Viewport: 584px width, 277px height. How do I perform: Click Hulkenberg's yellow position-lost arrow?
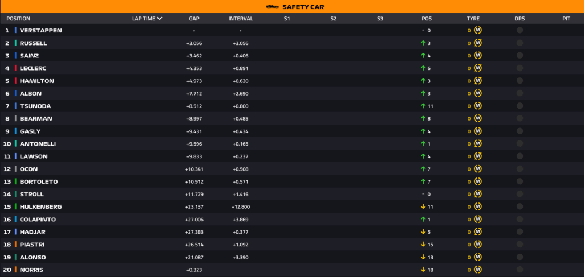pos(423,207)
